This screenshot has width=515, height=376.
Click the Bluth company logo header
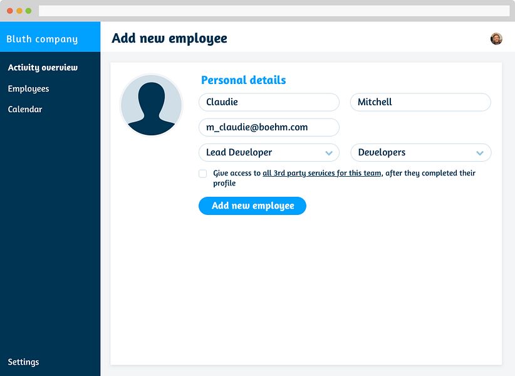pyautogui.click(x=50, y=37)
